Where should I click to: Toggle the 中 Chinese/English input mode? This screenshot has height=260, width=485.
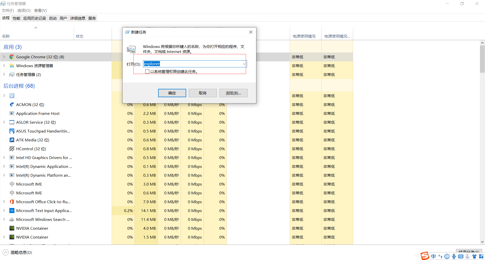[x=433, y=256]
